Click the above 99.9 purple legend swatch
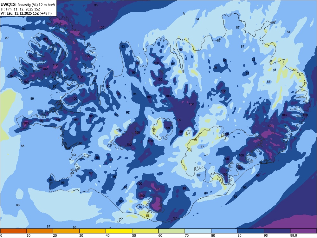This screenshot has width=317, height=238. [x=303, y=231]
